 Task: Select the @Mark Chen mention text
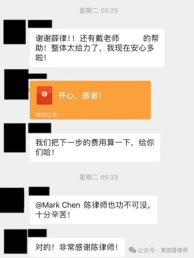tap(58, 205)
